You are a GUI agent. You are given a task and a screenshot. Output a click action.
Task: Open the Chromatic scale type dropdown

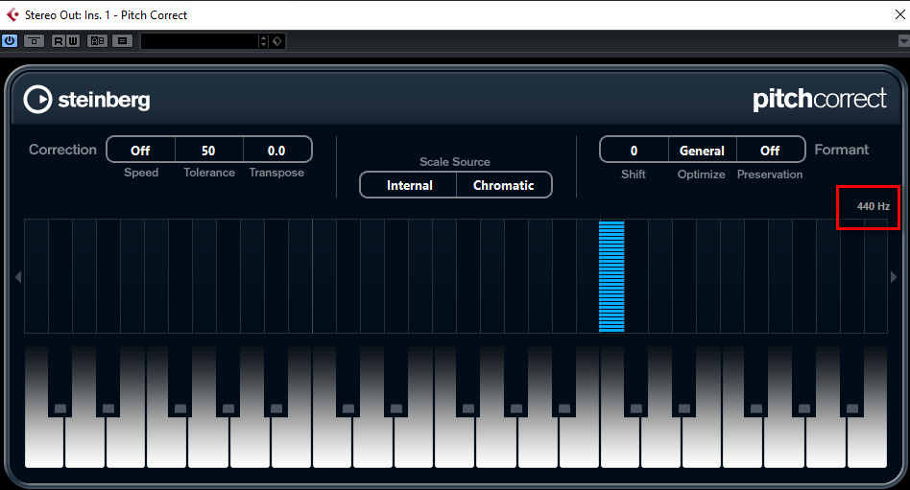click(x=504, y=185)
